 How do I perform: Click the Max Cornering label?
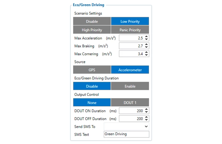point(86,54)
